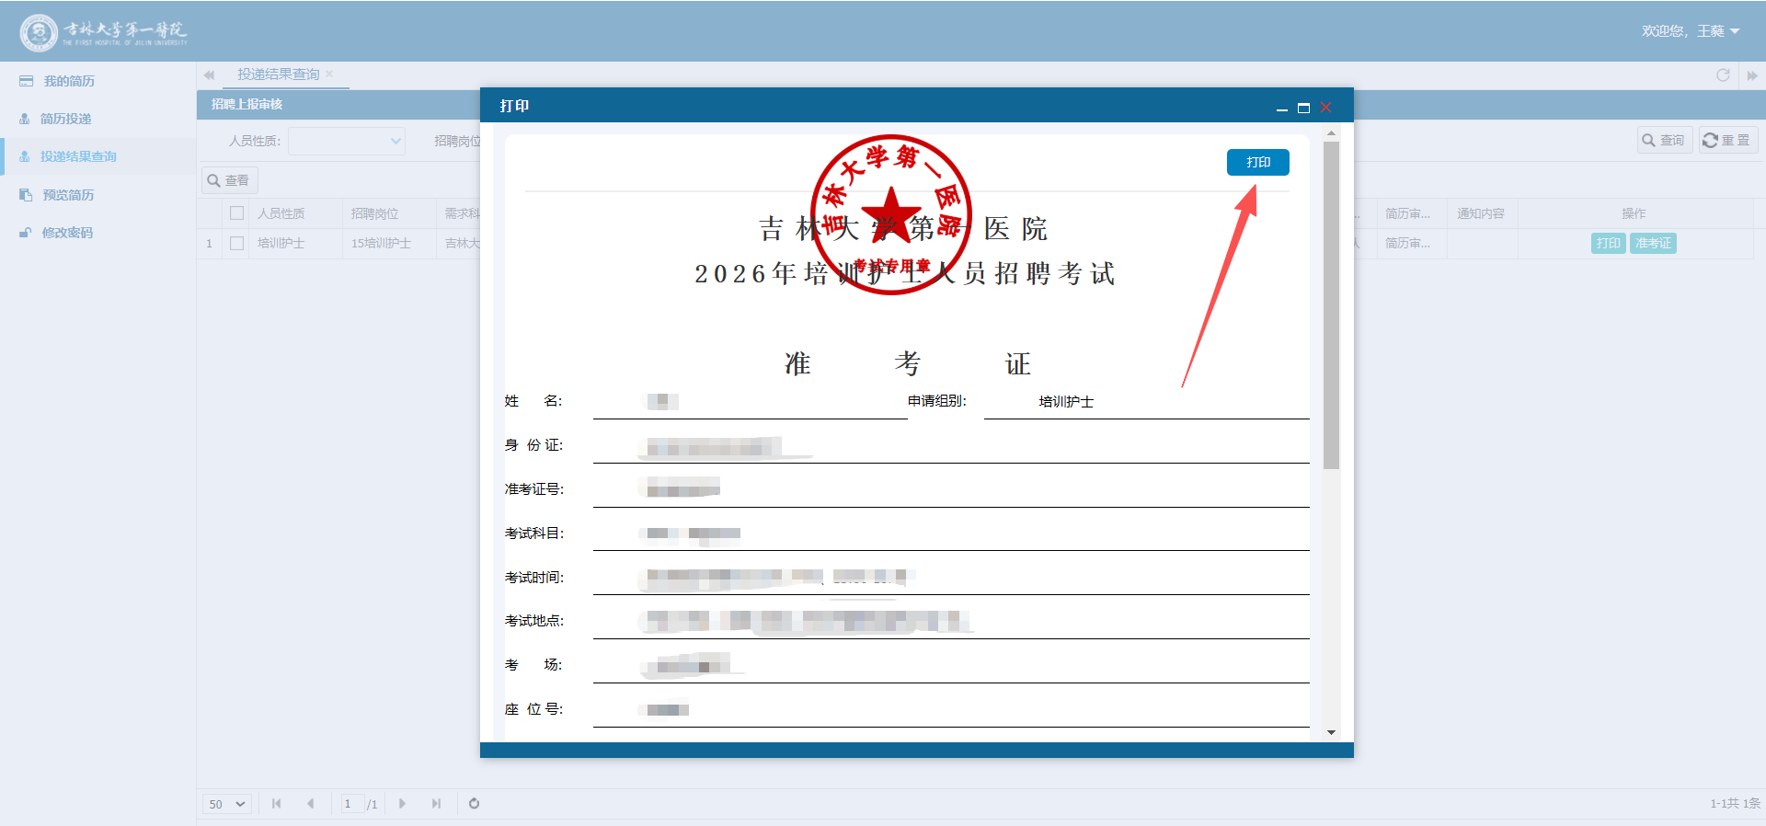Go to the last page
Viewport: 1766px width, 826px height.
tap(436, 804)
